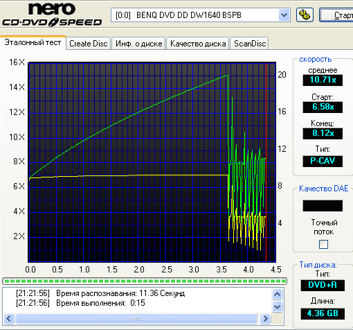Viewport: 353px width, 330px height.
Task: Open the Инф. о диске tab
Action: [x=138, y=44]
